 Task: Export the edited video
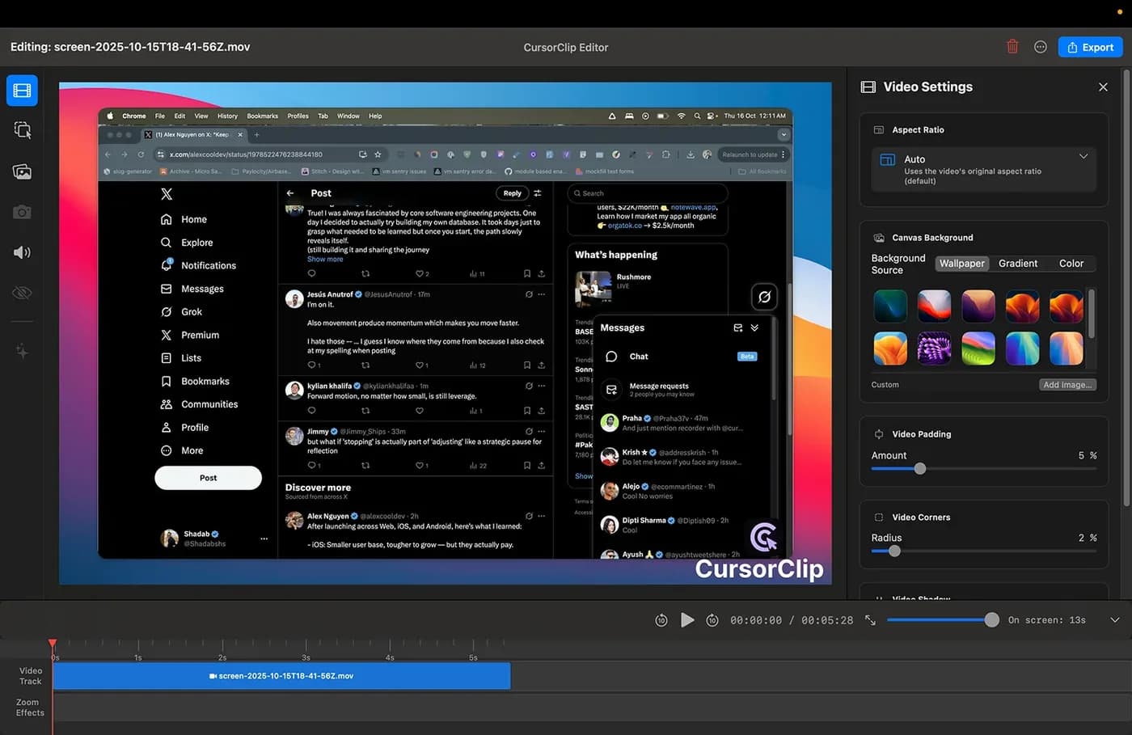pyautogui.click(x=1090, y=47)
